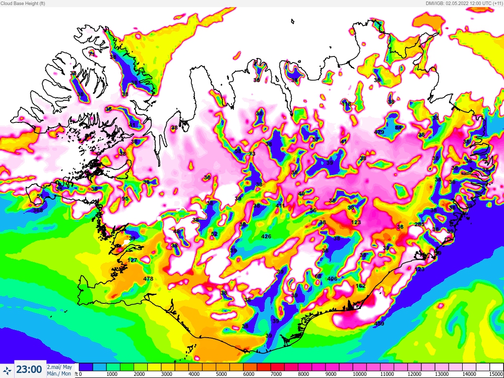
Task: Click the 411 station value on the map
Action: pyautogui.click(x=280, y=206)
